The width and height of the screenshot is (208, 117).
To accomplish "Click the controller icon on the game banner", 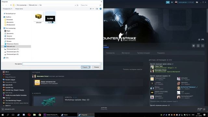I will click(203, 40).
